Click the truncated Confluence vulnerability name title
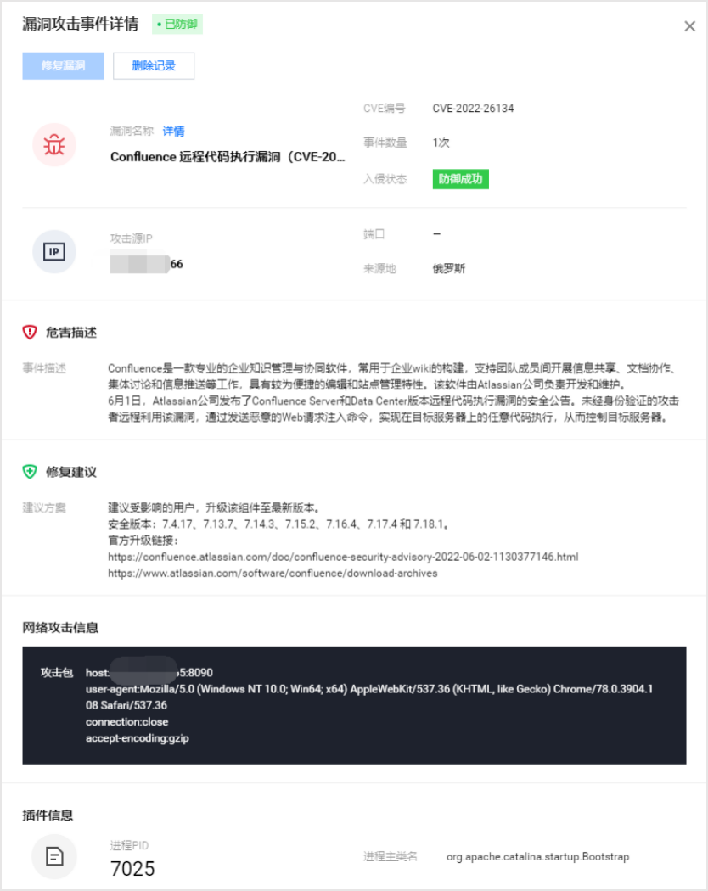This screenshot has width=708, height=891. click(228, 157)
